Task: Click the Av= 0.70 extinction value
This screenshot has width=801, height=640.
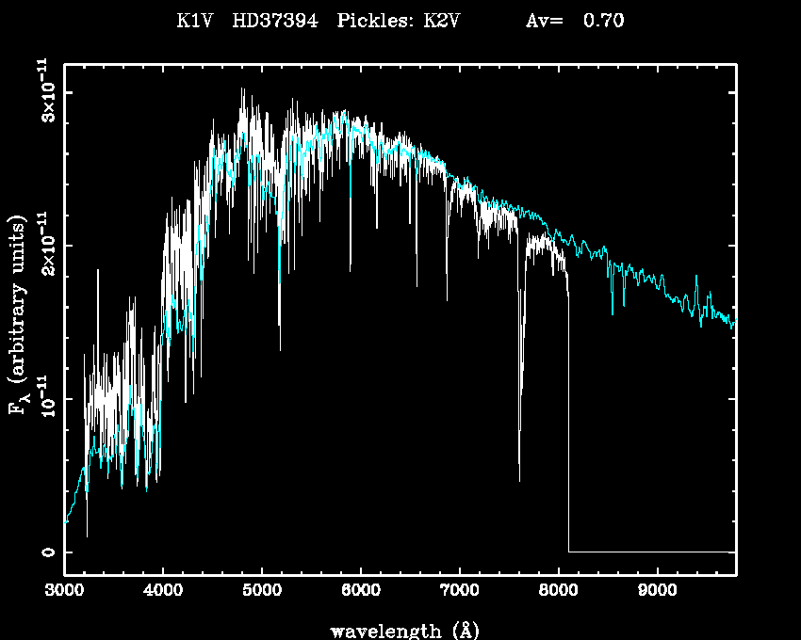Action: click(574, 22)
